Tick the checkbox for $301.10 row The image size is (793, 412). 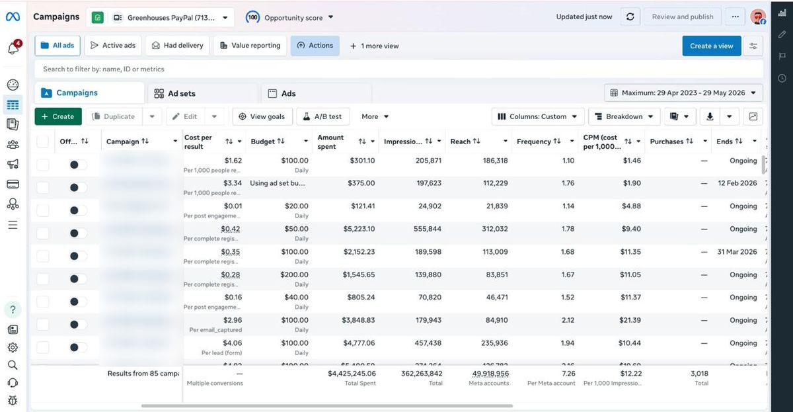[43, 165]
